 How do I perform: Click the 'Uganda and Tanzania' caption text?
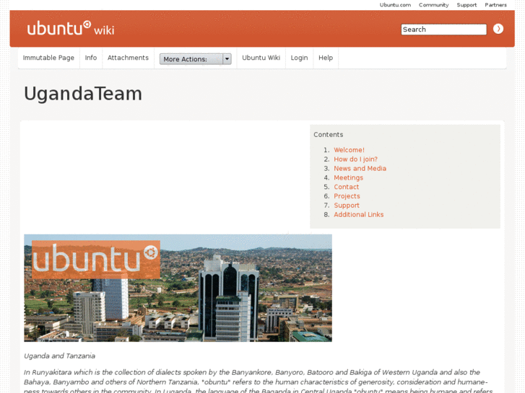(60, 356)
